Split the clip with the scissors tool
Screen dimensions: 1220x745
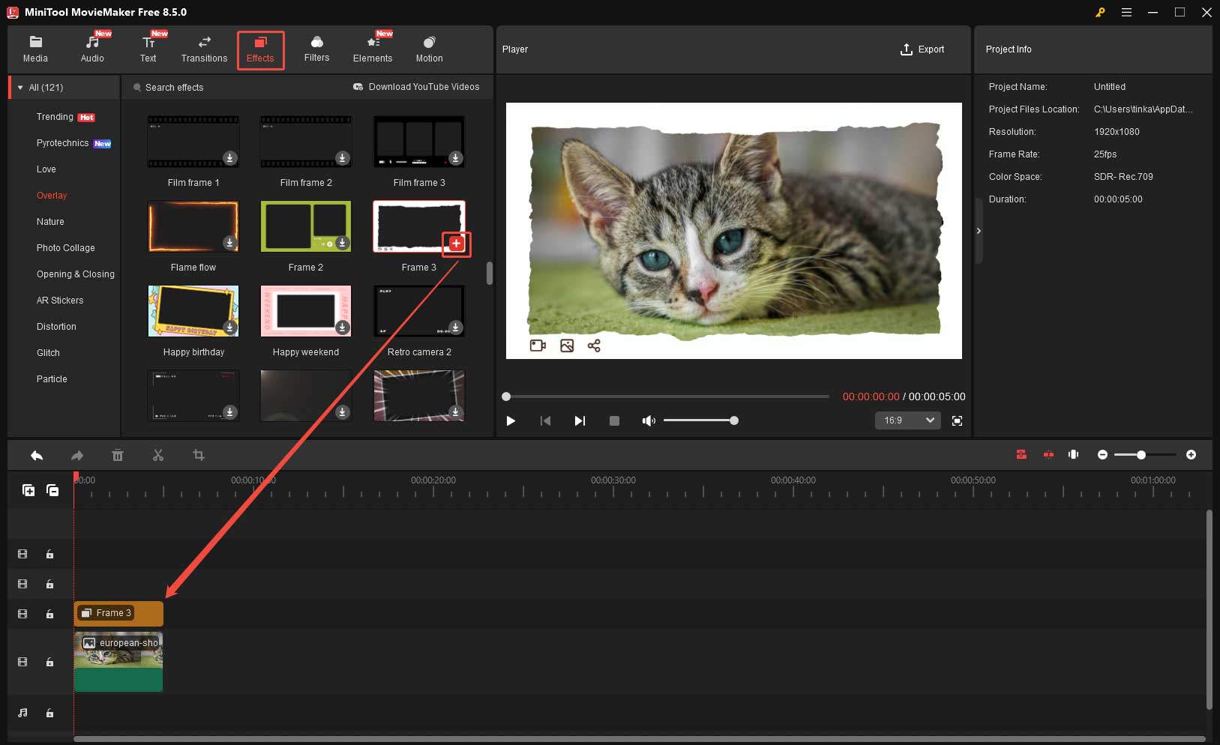click(158, 455)
